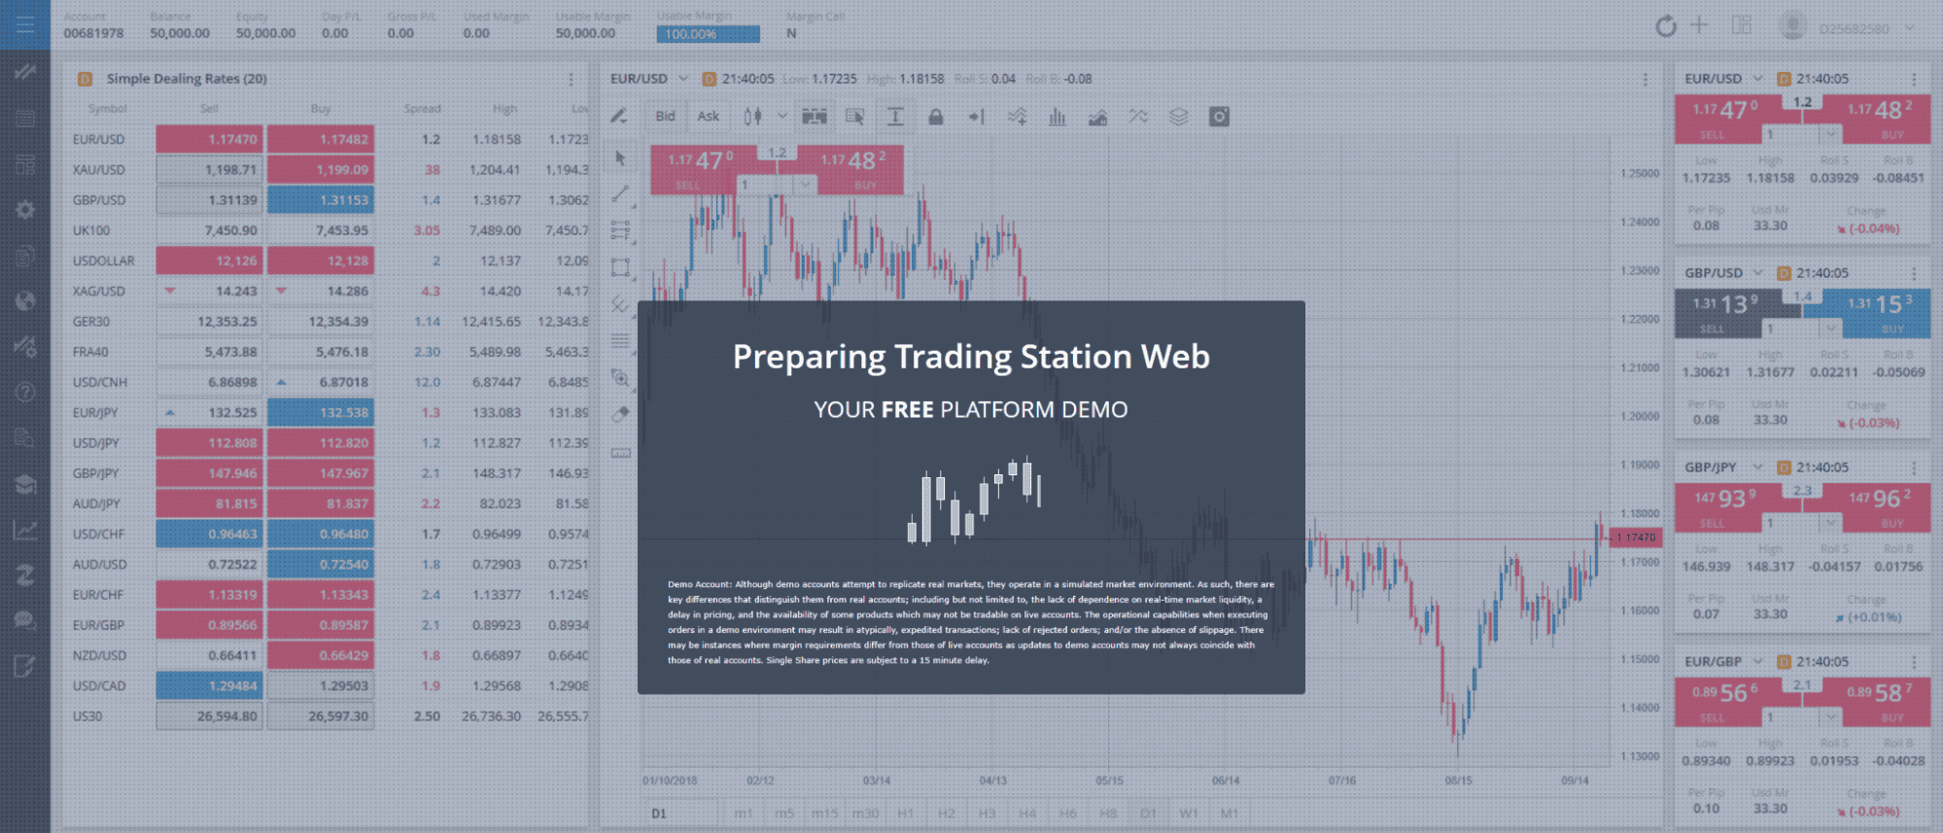
Task: Select the eraser tool beside chart
Action: (x=620, y=414)
